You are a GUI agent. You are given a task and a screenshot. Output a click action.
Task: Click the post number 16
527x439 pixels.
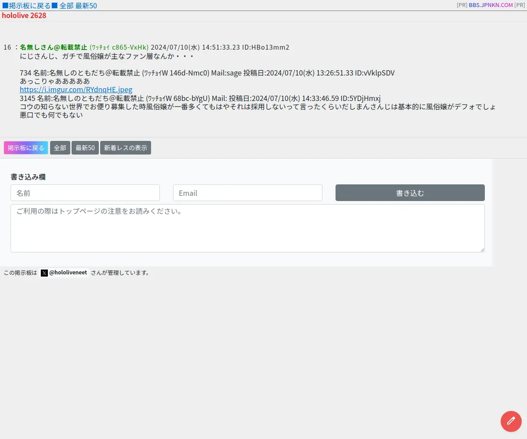pyautogui.click(x=7, y=47)
